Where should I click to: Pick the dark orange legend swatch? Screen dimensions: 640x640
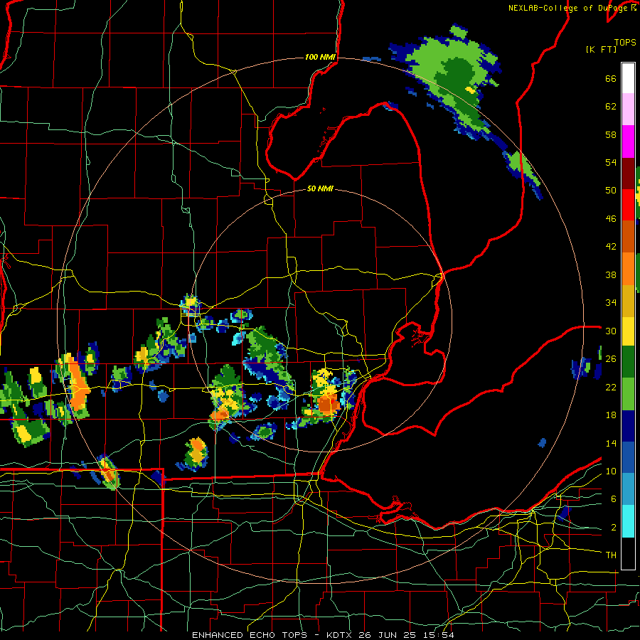628,236
